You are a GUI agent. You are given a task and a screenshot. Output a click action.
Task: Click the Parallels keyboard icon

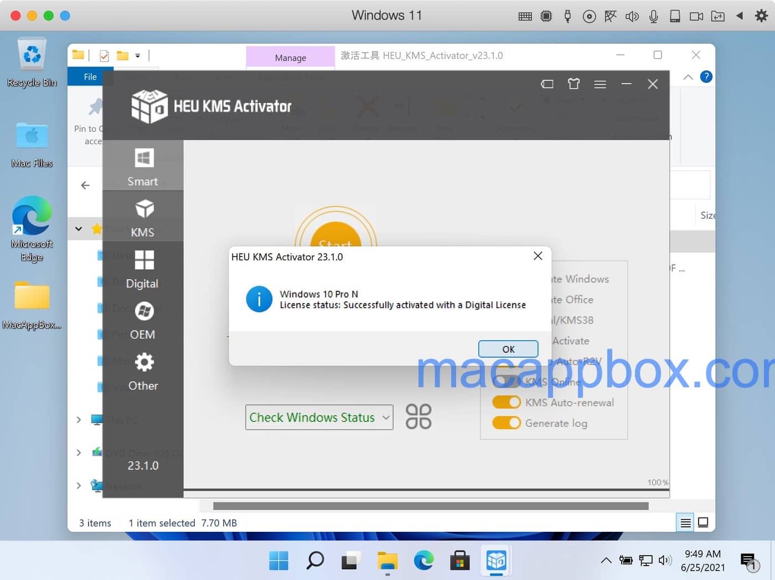[x=525, y=16]
